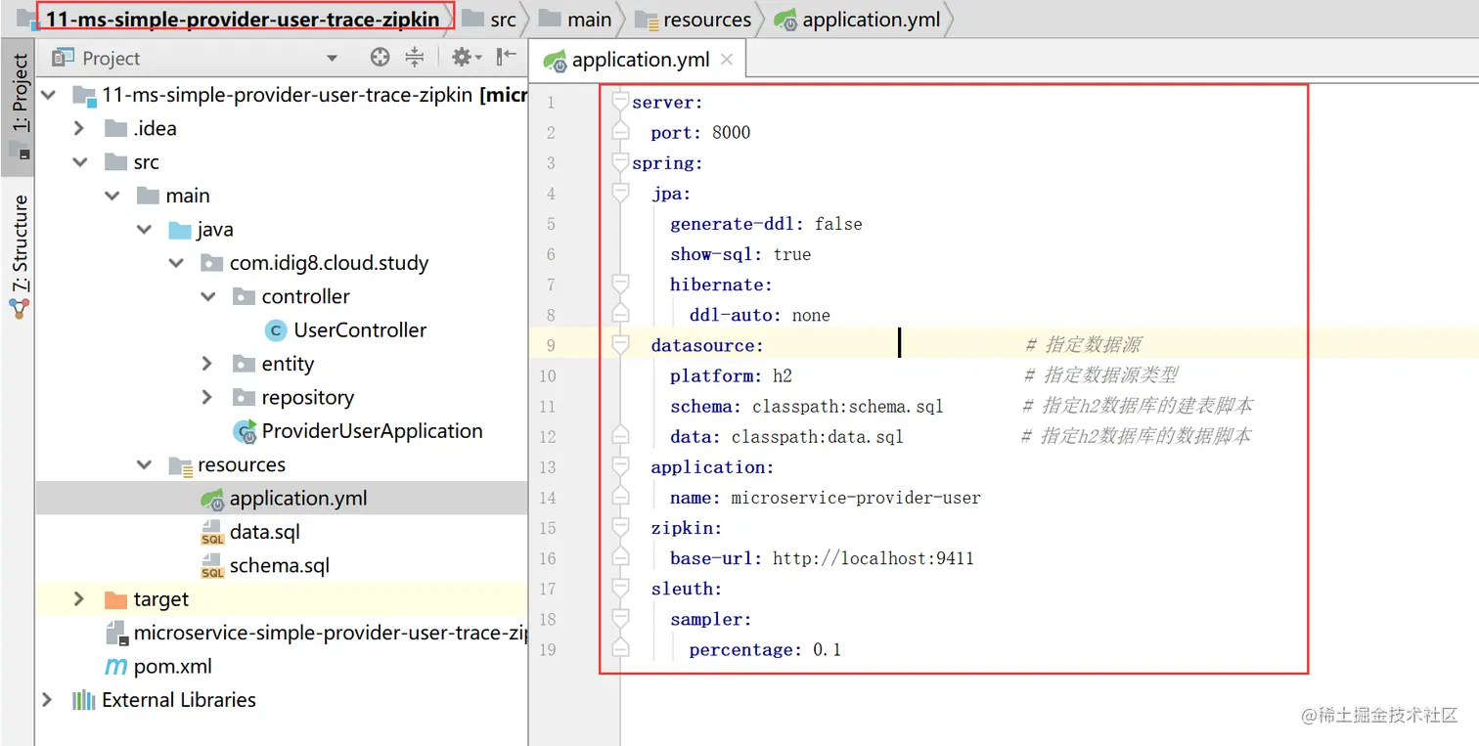Collapse the main folder arrow

click(112, 196)
